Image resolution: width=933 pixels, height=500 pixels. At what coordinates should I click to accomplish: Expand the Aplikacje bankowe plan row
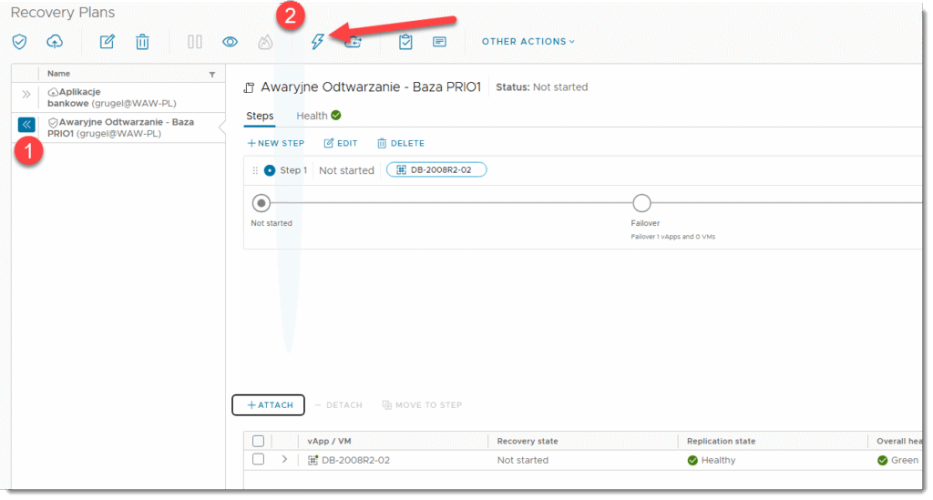click(x=26, y=94)
